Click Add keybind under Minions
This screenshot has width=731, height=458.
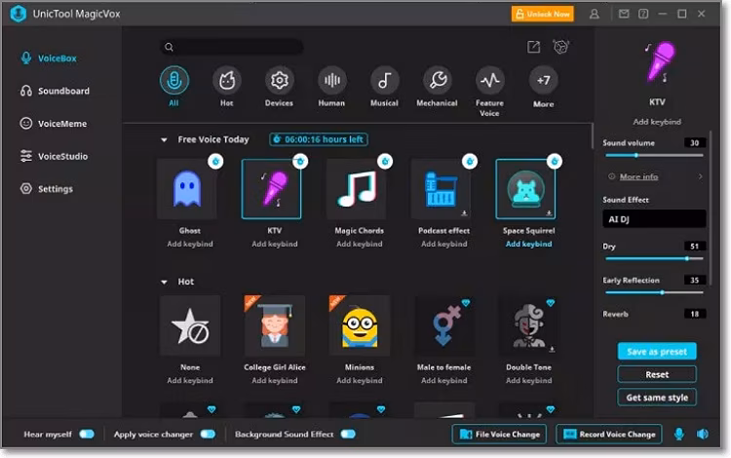(x=359, y=380)
